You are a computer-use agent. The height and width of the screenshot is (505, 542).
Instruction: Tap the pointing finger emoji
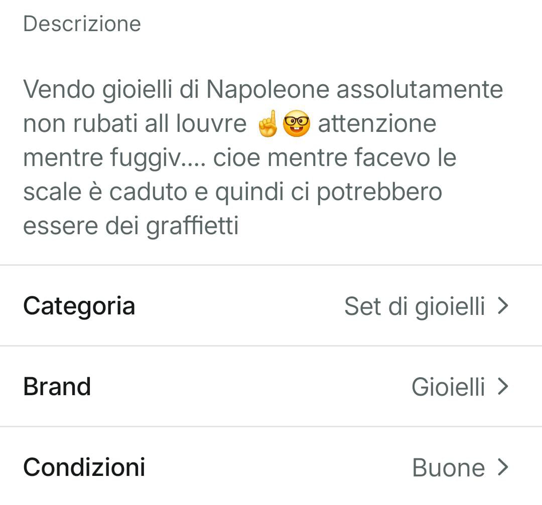(267, 125)
